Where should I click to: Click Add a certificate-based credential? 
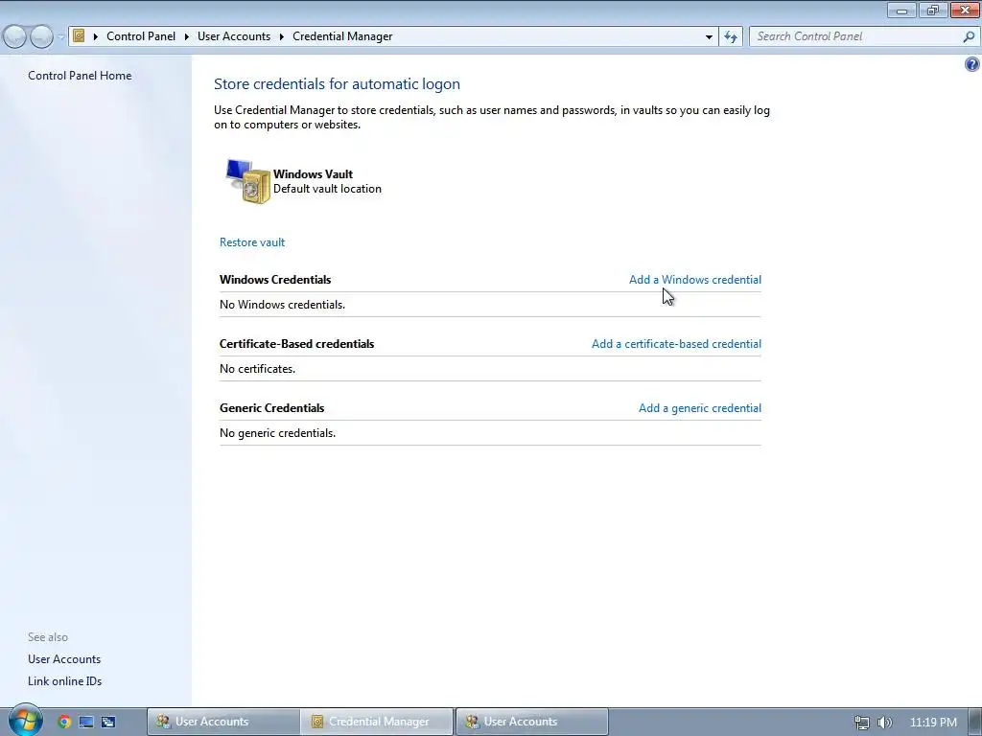[x=676, y=344]
